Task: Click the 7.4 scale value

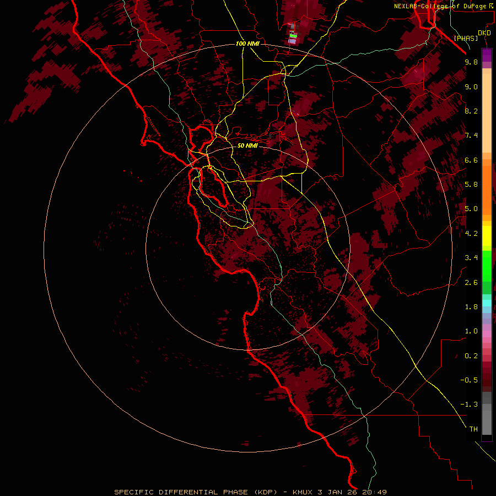Action: (x=471, y=136)
